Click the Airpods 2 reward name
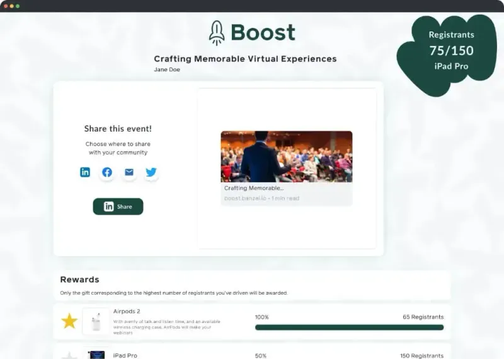The height and width of the screenshot is (359, 504). click(x=127, y=311)
